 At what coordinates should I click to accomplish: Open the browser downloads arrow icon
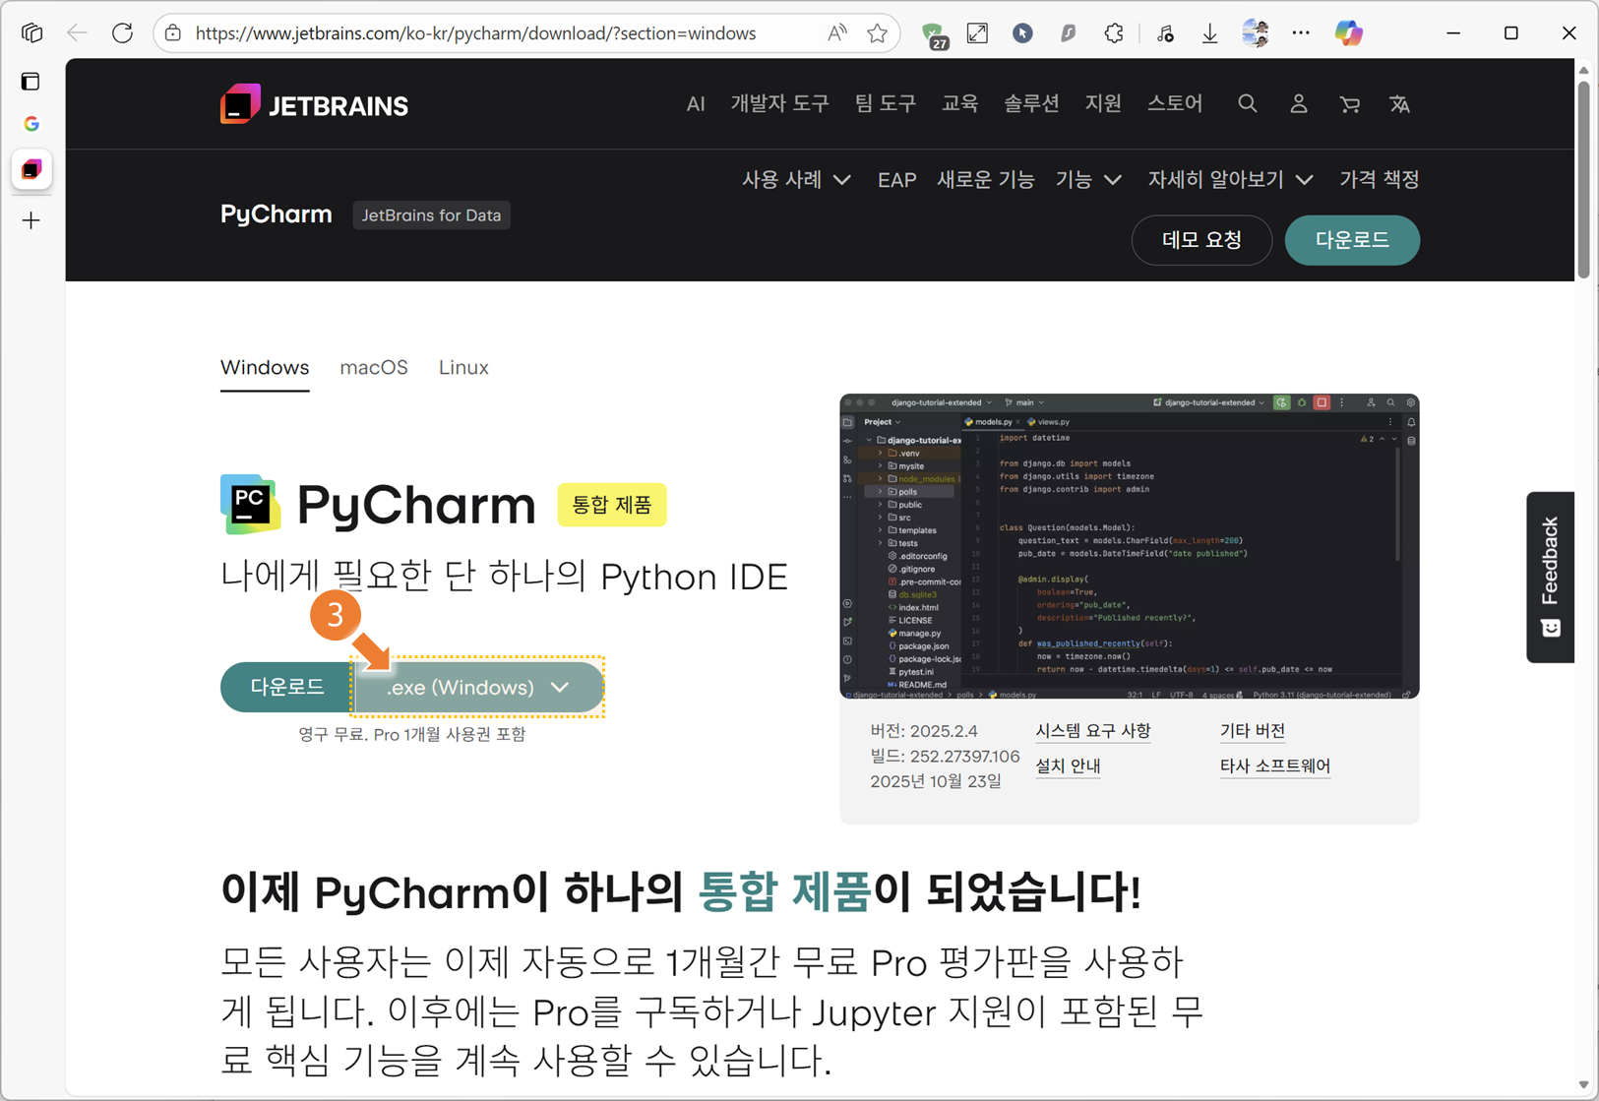(x=1209, y=33)
